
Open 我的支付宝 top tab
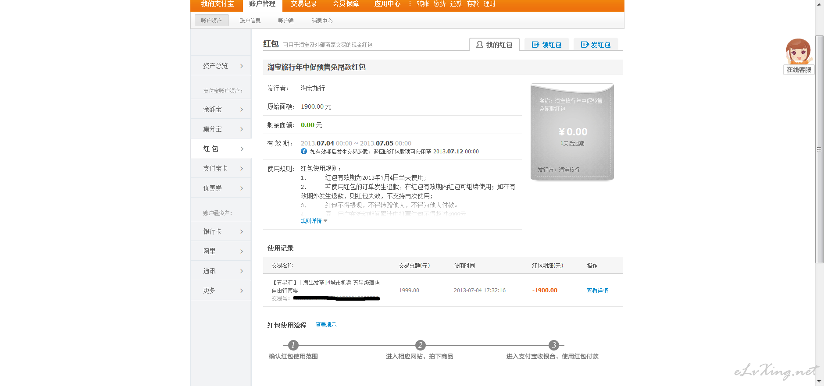(x=217, y=4)
